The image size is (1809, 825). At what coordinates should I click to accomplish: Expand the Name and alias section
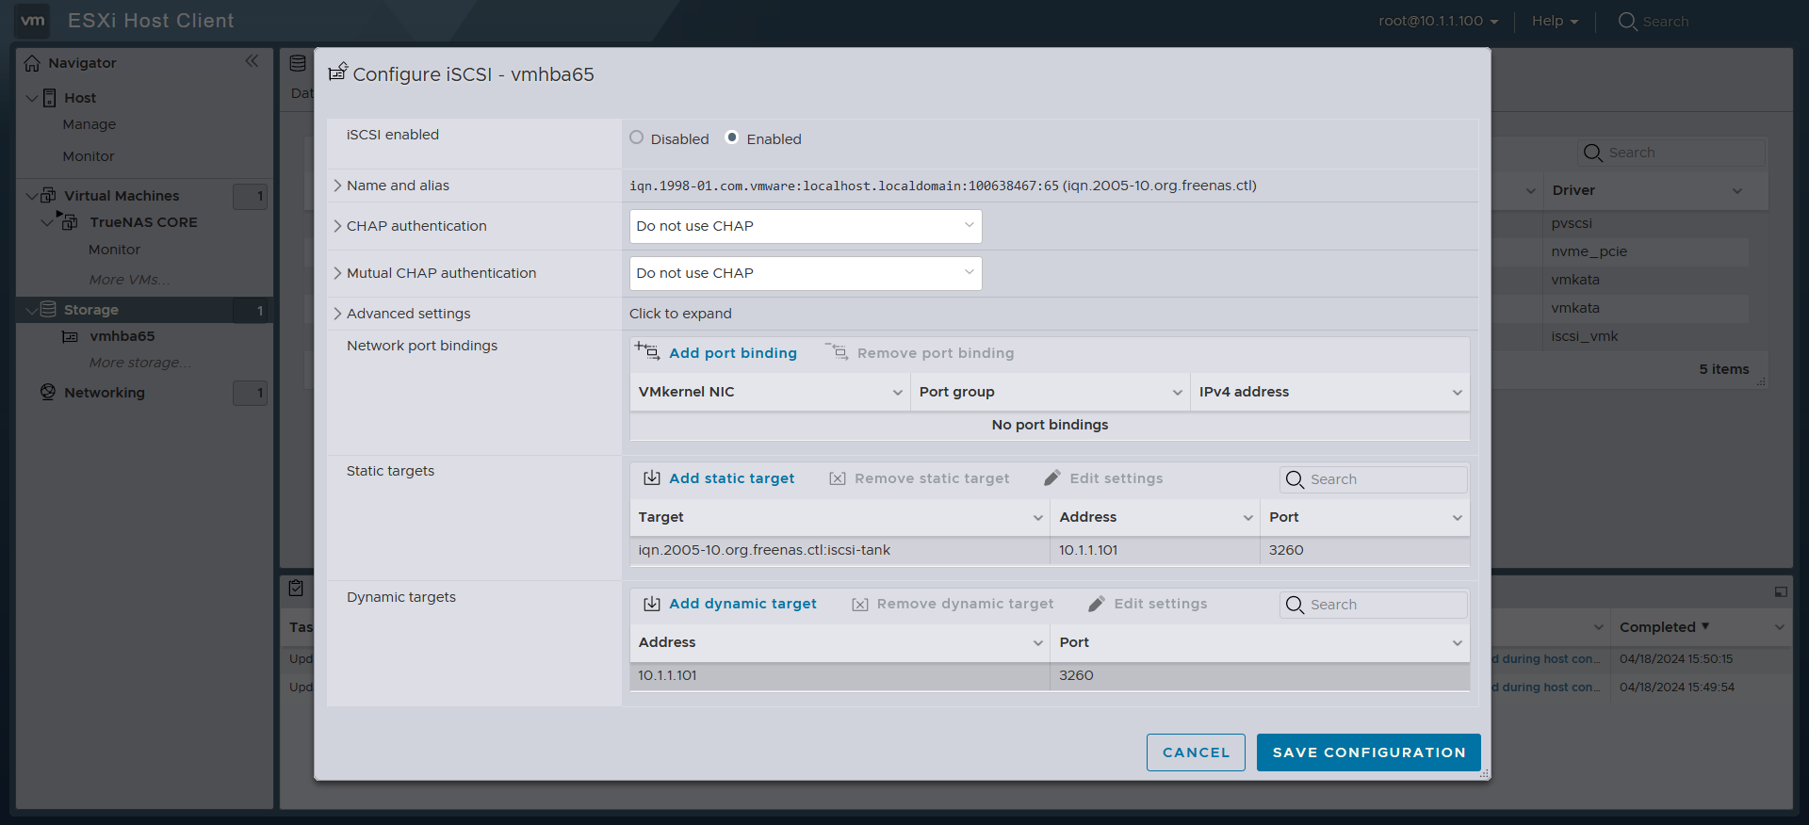337,186
